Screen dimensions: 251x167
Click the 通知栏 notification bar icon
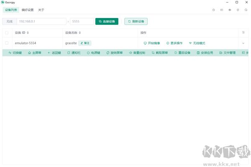click(69, 53)
